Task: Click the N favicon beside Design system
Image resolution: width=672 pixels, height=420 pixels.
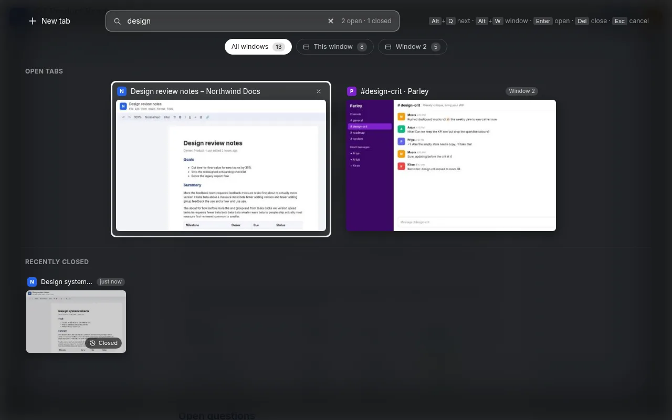Action: click(32, 282)
